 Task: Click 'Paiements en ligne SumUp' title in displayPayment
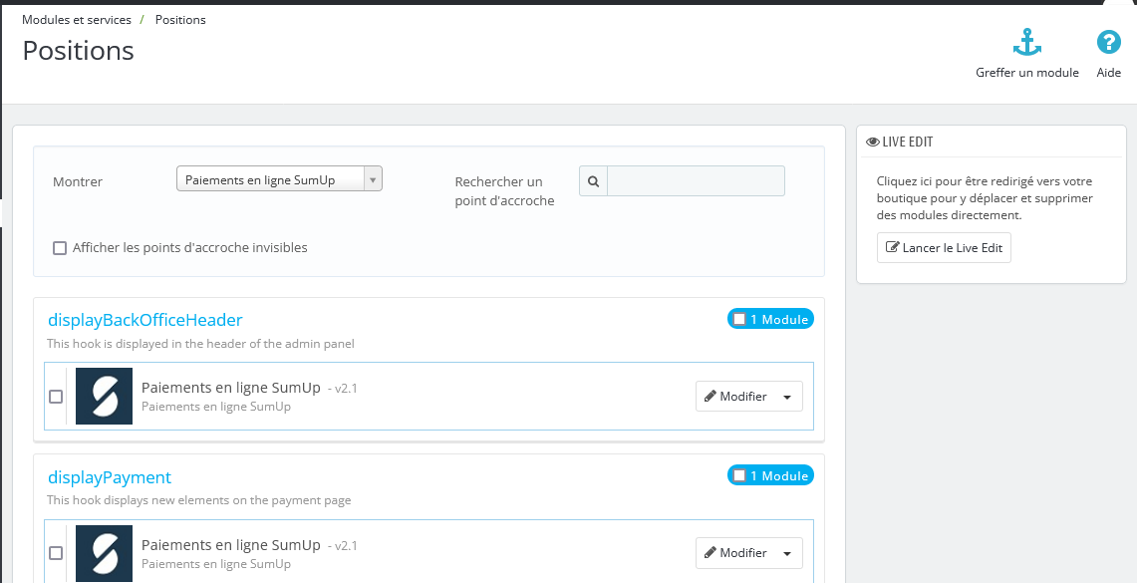point(230,544)
